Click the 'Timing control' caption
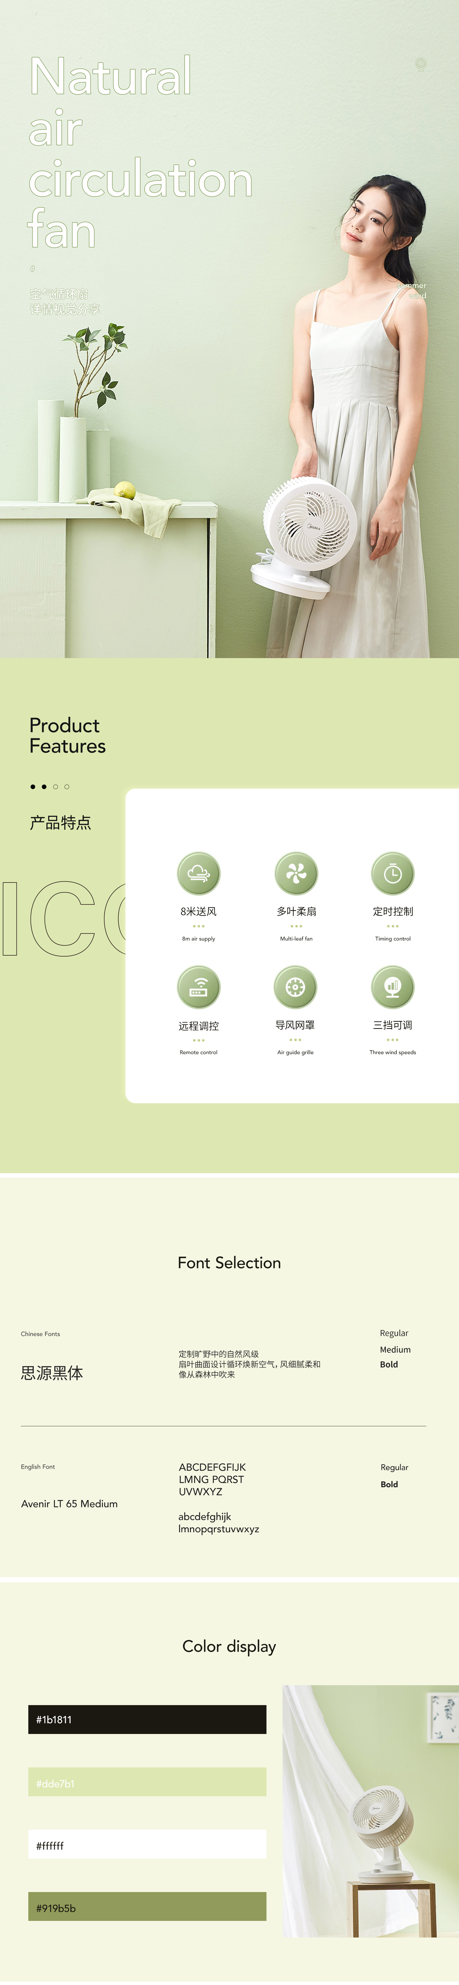Screen dimensions: 459x1985 (x=393, y=938)
